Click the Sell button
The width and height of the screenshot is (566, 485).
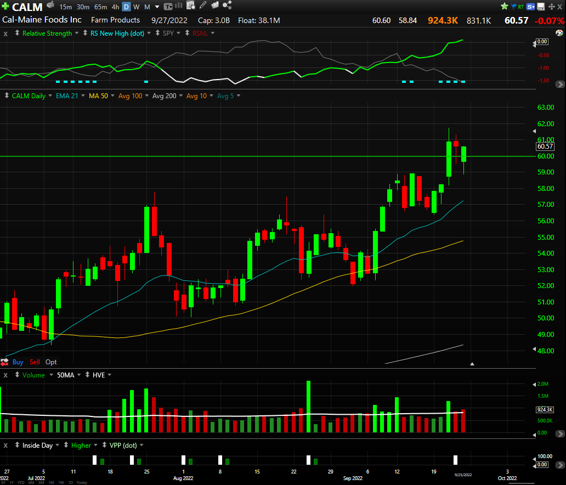(x=35, y=362)
